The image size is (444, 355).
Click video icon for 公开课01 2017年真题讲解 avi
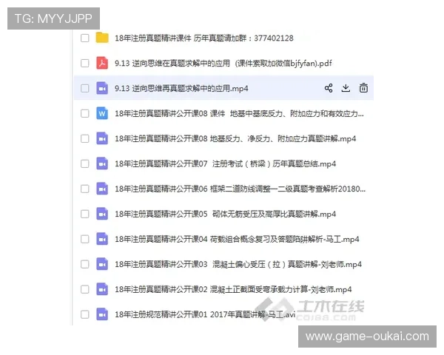tap(102, 314)
